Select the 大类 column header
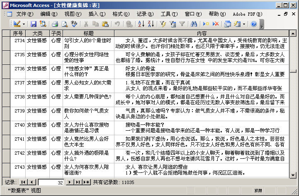Image resolution: width=299 pixels, height=196 pixels. click(38, 33)
